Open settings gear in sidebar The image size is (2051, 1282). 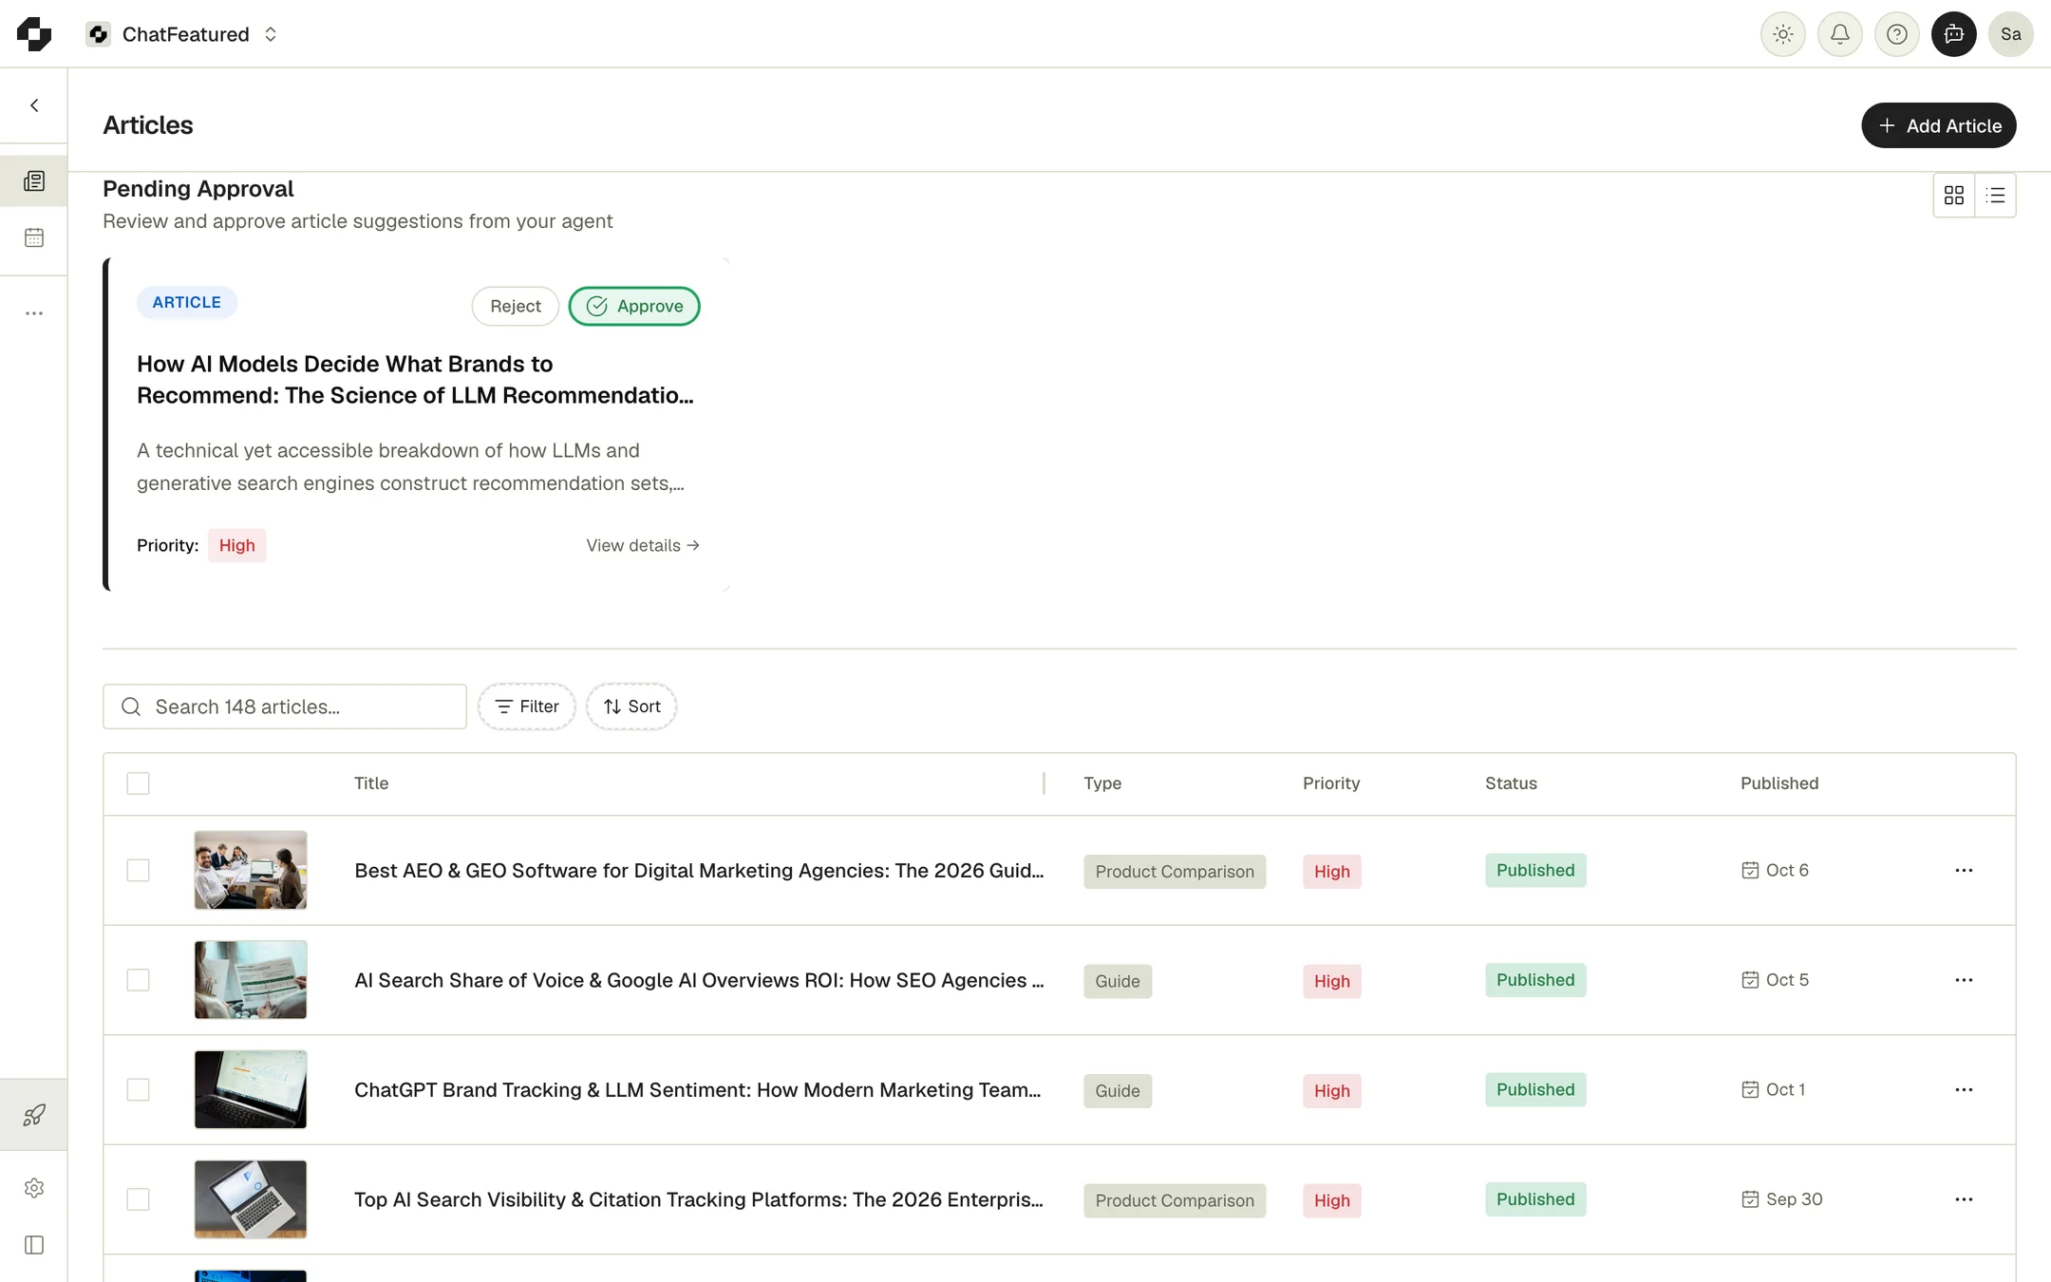tap(34, 1188)
